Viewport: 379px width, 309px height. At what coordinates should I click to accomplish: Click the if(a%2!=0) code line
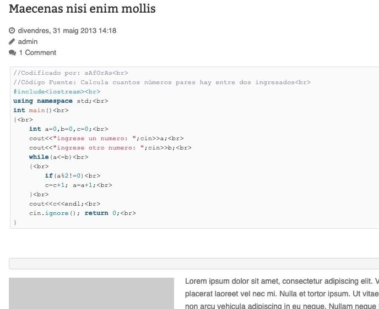[x=73, y=175]
